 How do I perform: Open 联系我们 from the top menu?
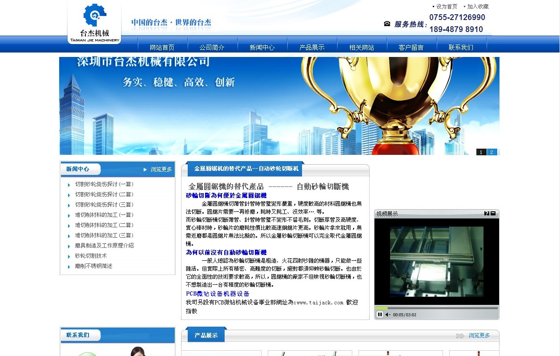(461, 47)
